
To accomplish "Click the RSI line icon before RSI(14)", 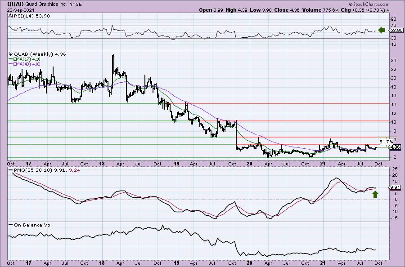I will pos(10,16).
